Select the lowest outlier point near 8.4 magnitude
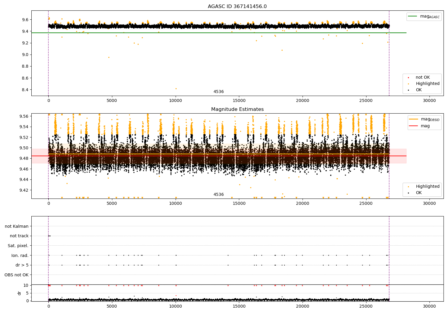Screen dimensions: 448x313 [x=176, y=89]
